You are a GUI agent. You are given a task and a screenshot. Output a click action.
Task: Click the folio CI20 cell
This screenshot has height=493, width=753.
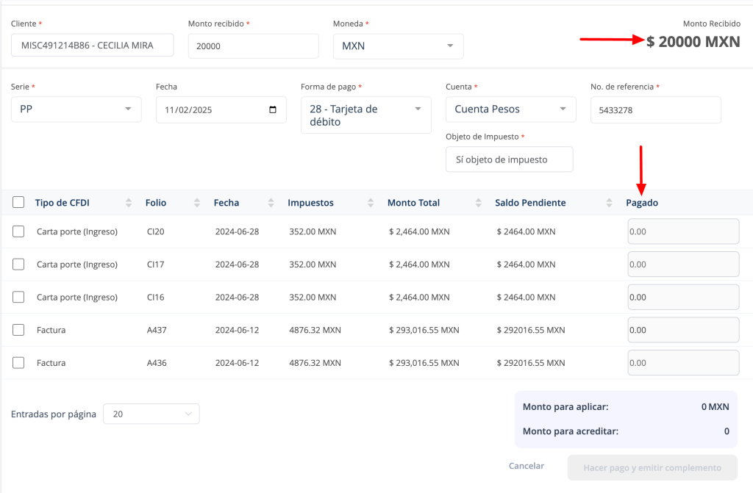(x=156, y=231)
